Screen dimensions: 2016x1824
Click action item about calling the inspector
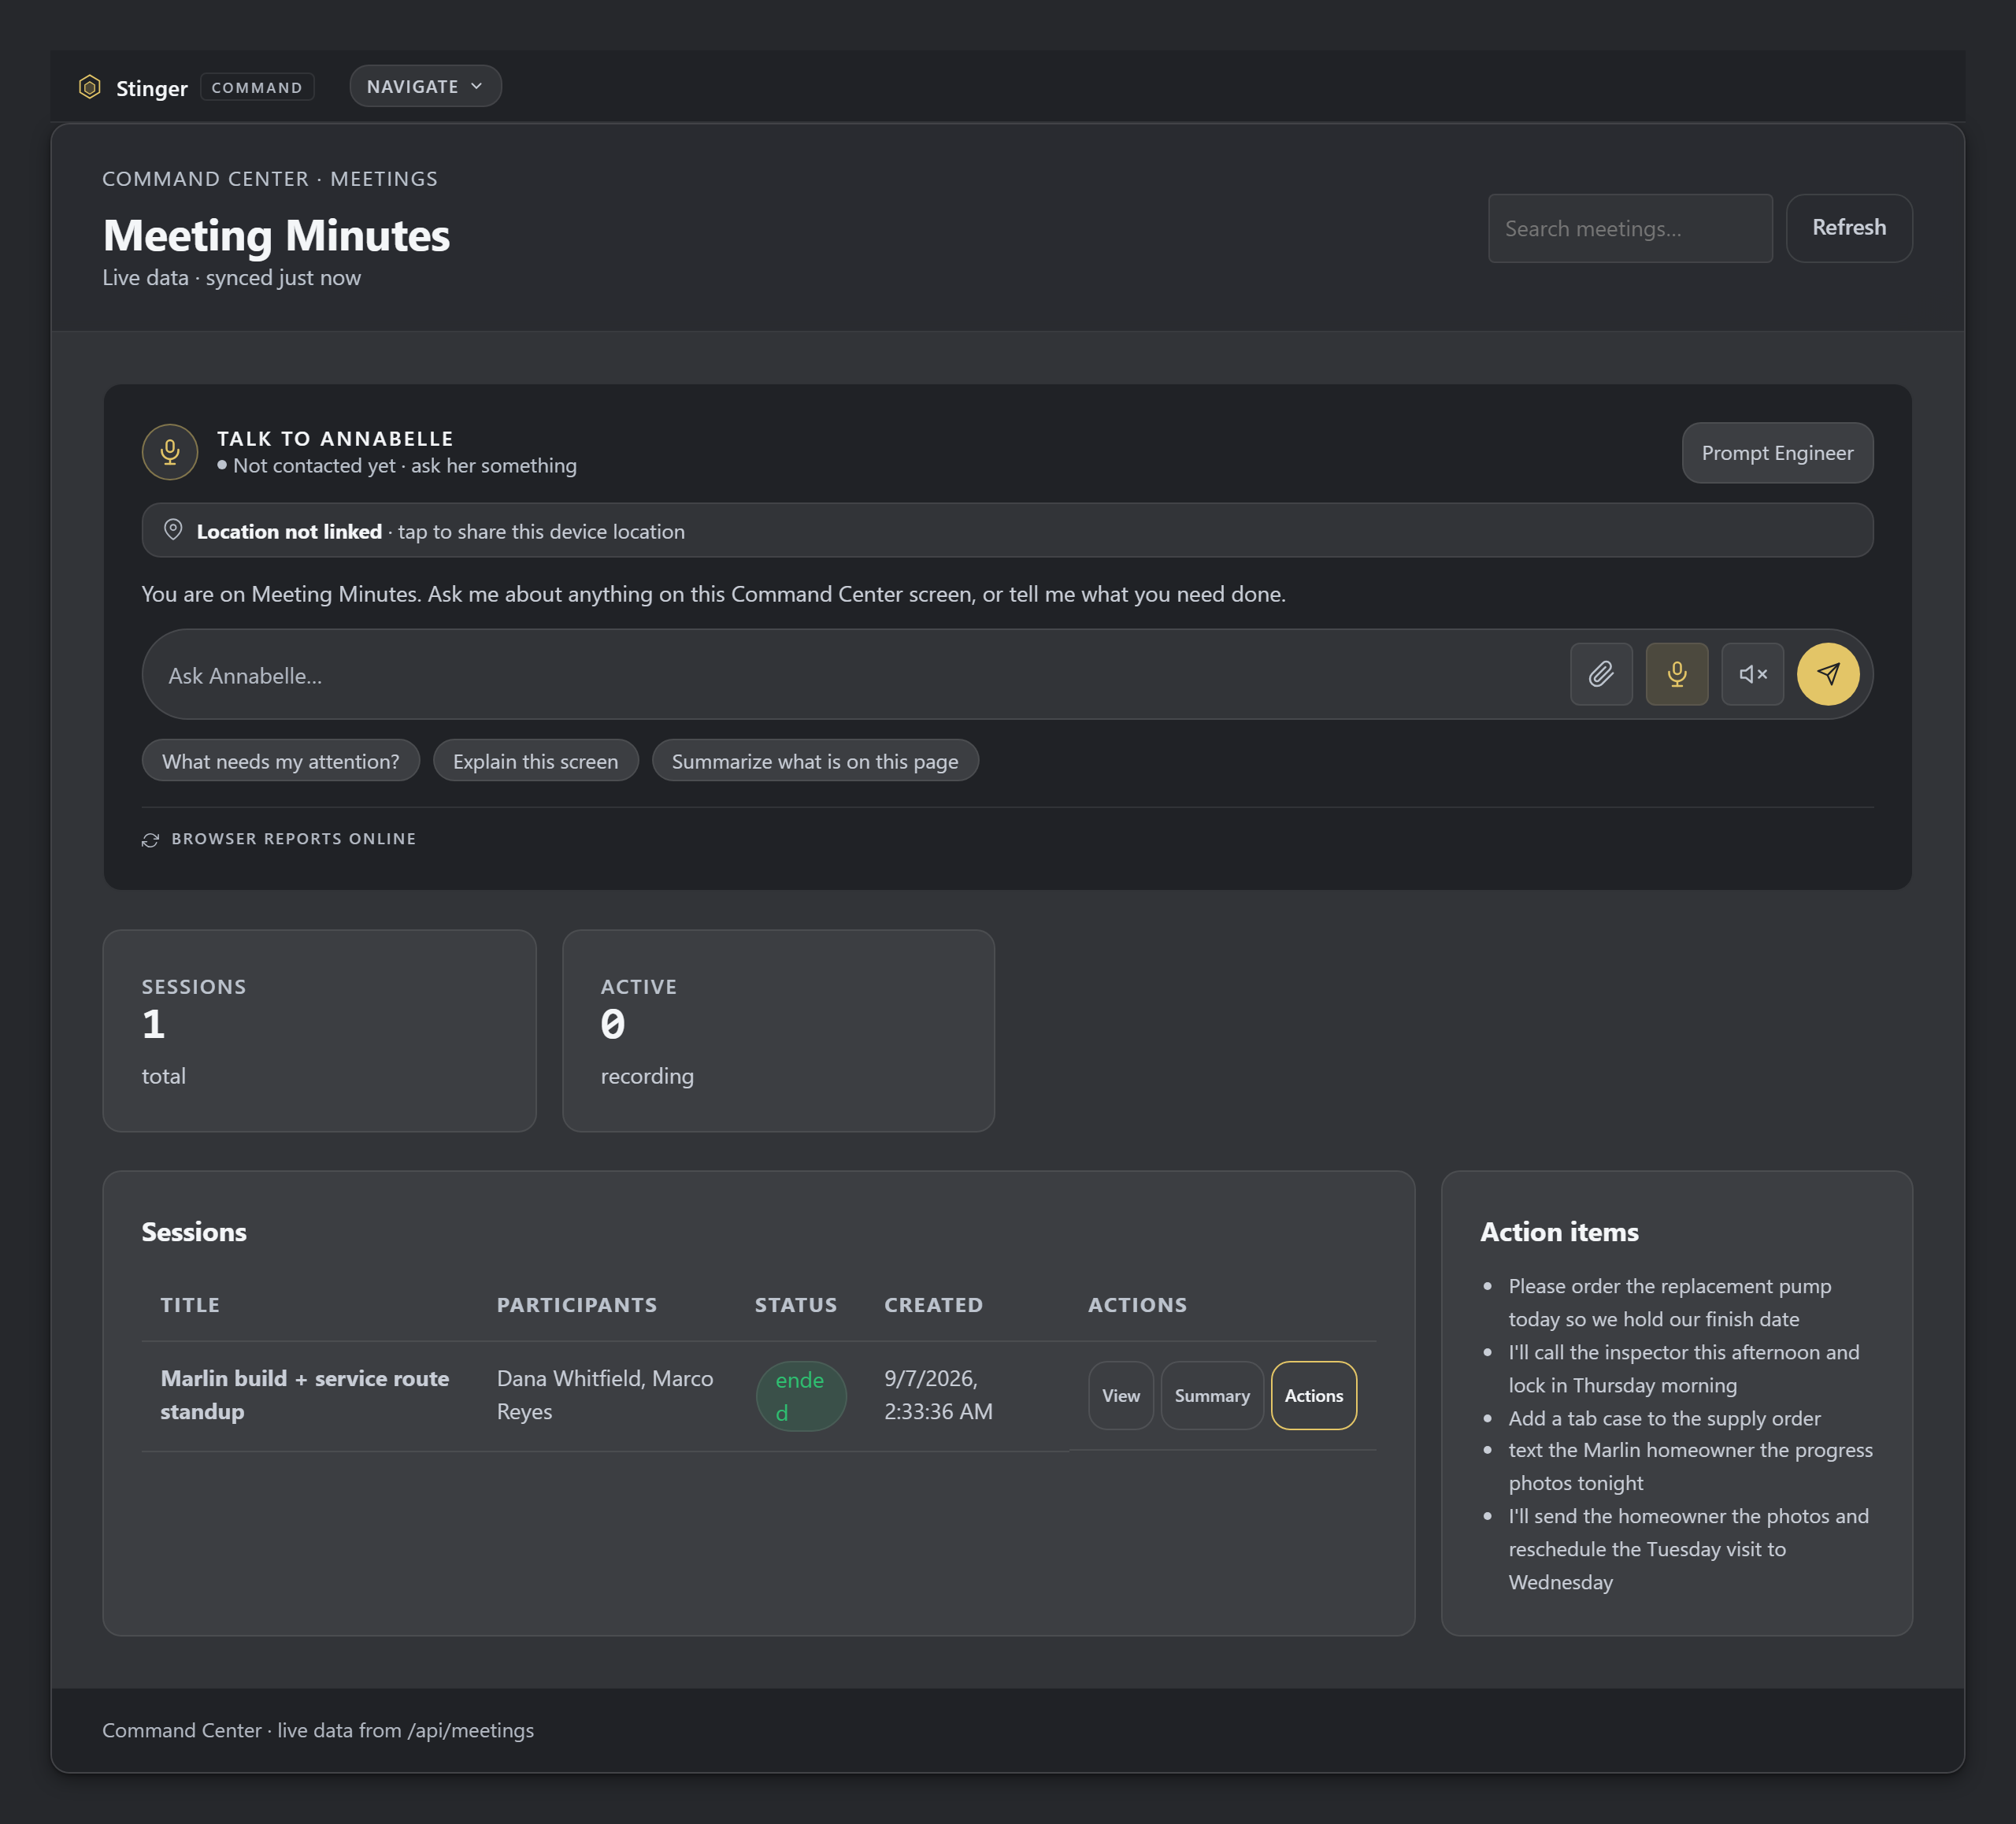1684,1369
